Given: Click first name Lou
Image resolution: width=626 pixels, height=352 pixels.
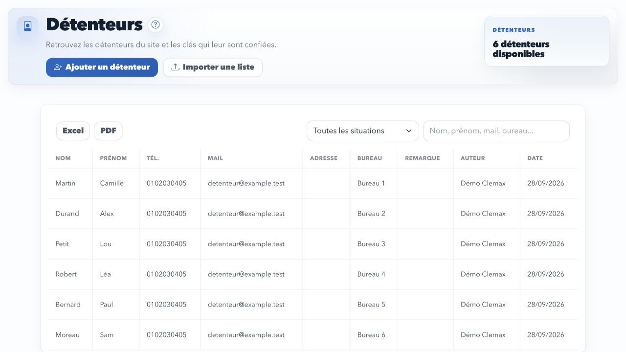Looking at the screenshot, I should click(x=106, y=244).
